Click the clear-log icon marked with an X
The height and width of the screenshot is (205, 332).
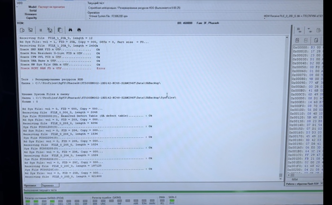coord(50,30)
